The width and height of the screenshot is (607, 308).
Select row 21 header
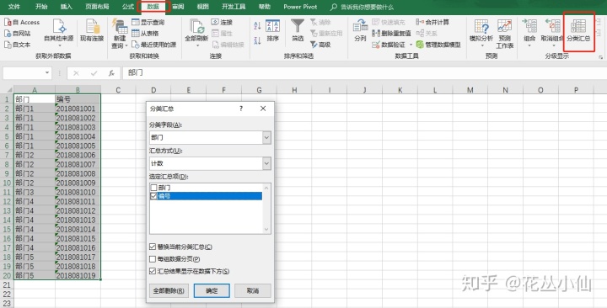pyautogui.click(x=7, y=284)
